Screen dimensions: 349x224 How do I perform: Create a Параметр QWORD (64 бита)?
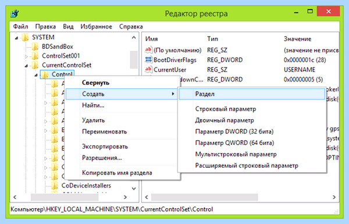[252, 143]
